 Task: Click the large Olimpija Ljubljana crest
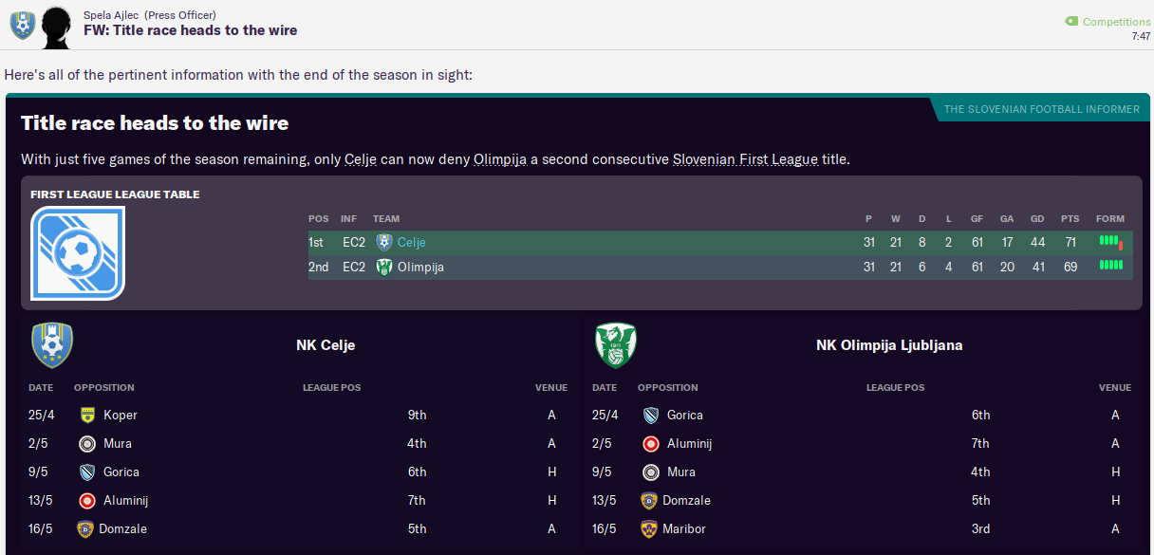(615, 345)
